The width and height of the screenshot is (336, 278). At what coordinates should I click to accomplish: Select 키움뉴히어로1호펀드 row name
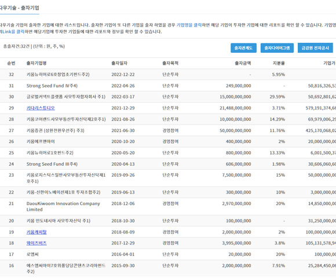(x=50, y=153)
